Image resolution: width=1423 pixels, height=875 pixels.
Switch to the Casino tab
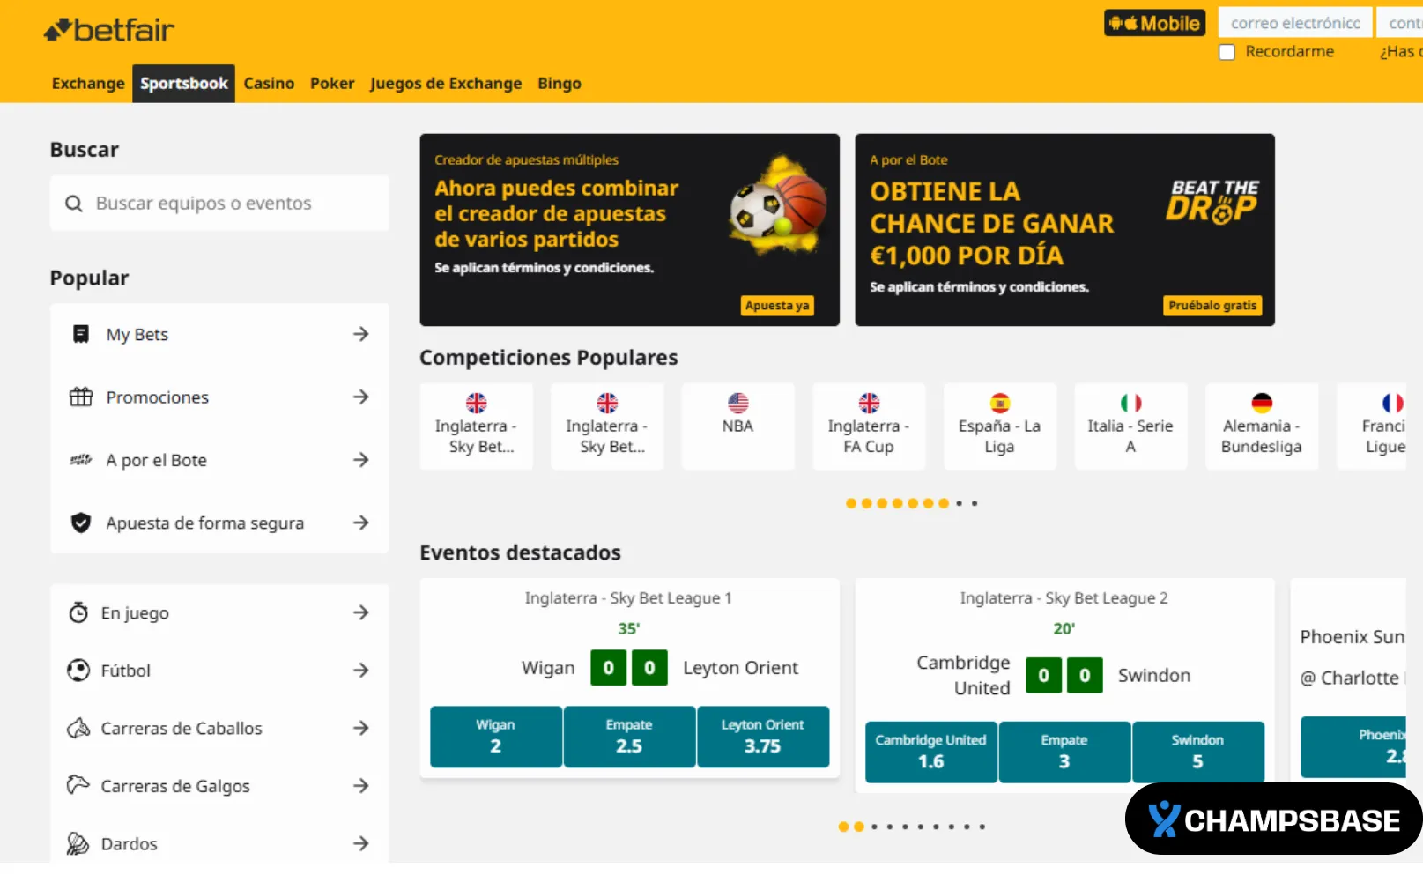(x=269, y=83)
